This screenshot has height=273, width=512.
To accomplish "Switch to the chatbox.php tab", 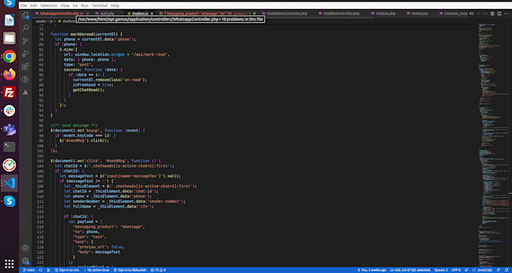I will 386,14.
